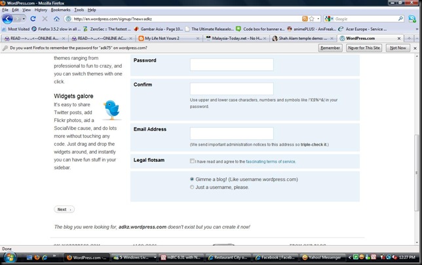Bookmark this page with the star icon

pos(312,19)
